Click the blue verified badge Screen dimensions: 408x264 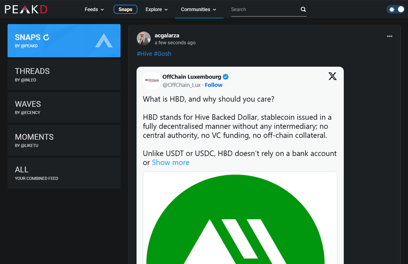pyautogui.click(x=226, y=77)
